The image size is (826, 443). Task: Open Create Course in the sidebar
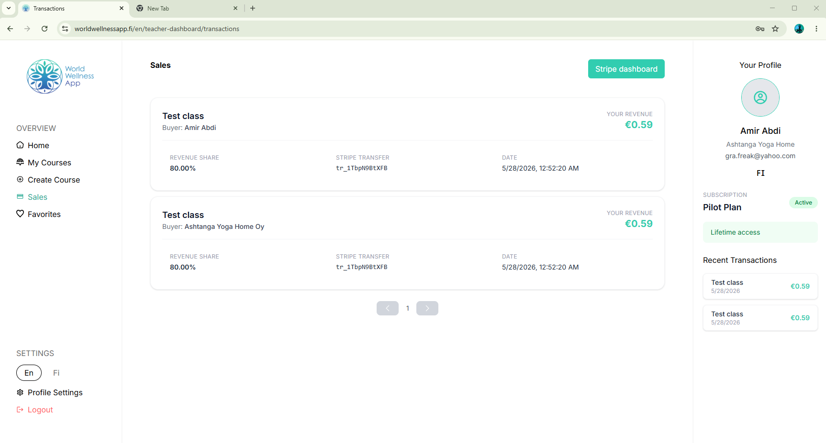54,180
